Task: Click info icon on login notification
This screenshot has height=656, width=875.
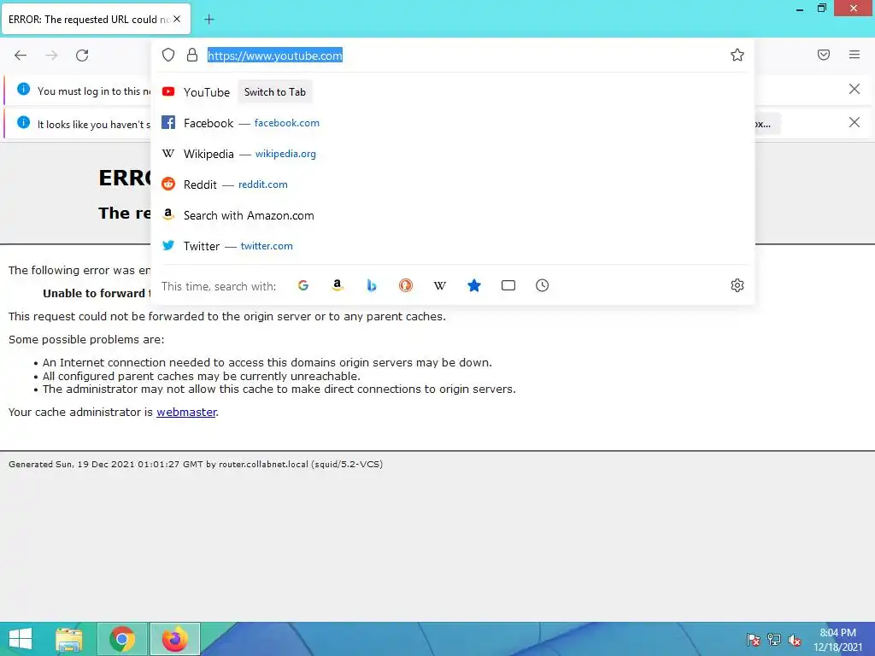Action: tap(23, 89)
